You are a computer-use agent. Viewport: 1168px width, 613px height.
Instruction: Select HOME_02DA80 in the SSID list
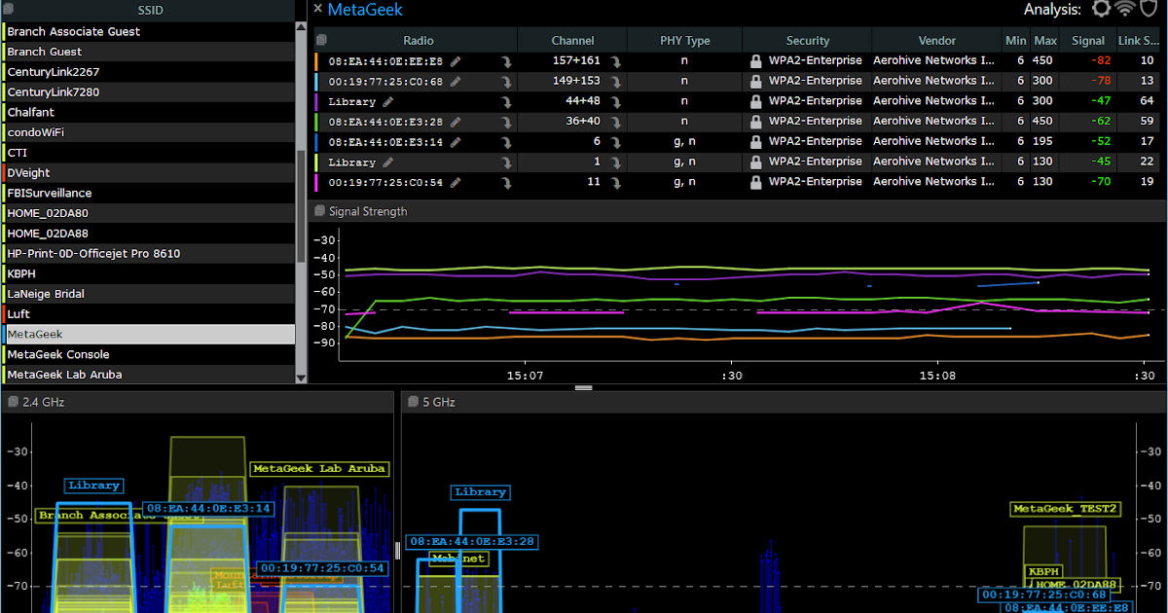coord(148,213)
